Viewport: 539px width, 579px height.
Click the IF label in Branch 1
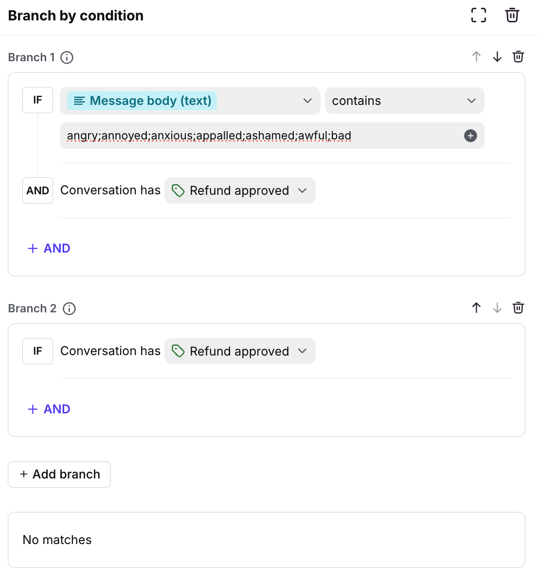pyautogui.click(x=37, y=100)
